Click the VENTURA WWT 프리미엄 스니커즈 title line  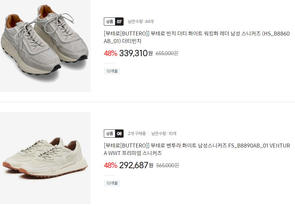pos(133,153)
